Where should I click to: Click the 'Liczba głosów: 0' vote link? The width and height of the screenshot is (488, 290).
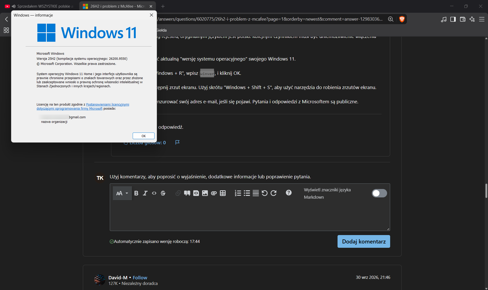coord(145,143)
